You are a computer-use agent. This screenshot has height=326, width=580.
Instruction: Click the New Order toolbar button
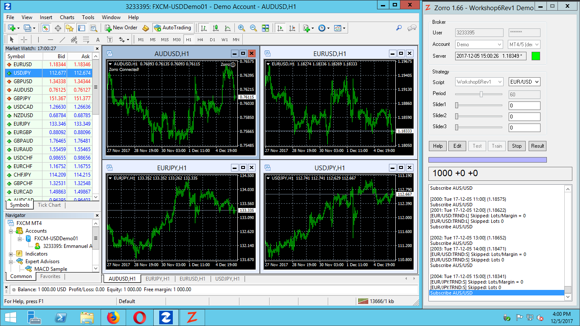tap(121, 28)
